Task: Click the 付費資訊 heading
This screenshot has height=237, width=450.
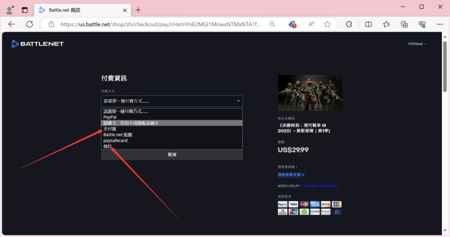Action: [114, 78]
